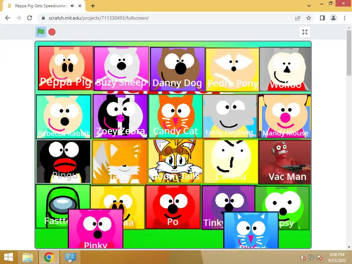Pick the green Dipsy character tile

[292, 202]
